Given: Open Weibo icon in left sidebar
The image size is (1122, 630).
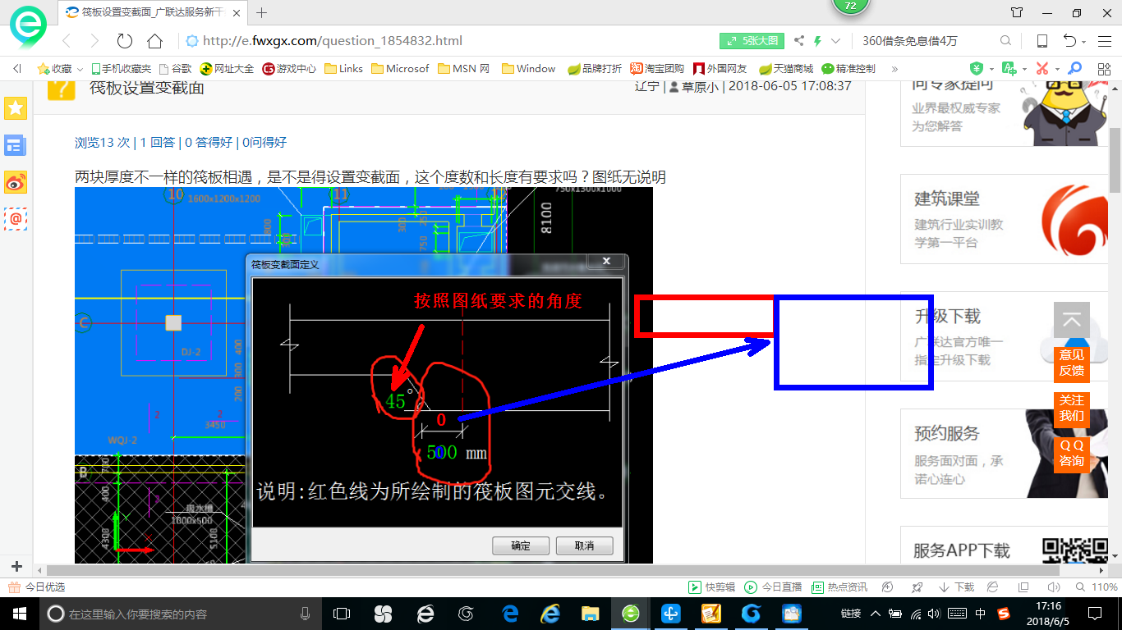Looking at the screenshot, I should point(16,182).
